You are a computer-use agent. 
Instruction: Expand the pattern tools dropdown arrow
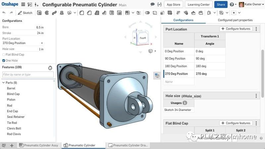pos(133,13)
